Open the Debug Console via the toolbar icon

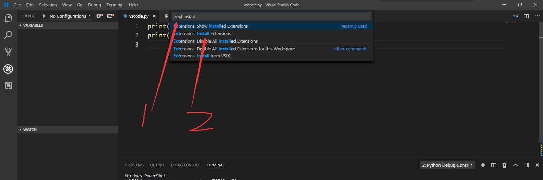[111, 16]
